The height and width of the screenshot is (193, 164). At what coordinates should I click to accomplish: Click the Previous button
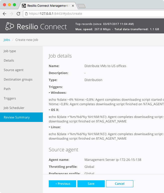click(x=62, y=184)
